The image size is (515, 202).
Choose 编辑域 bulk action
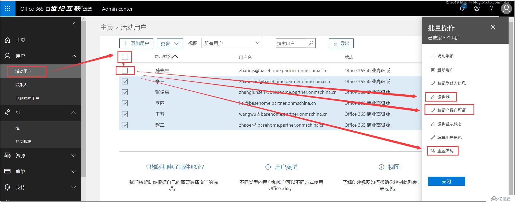[440, 97]
